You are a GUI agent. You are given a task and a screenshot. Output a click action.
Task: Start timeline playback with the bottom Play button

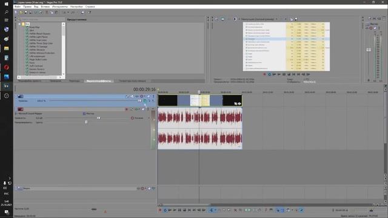click(175, 210)
